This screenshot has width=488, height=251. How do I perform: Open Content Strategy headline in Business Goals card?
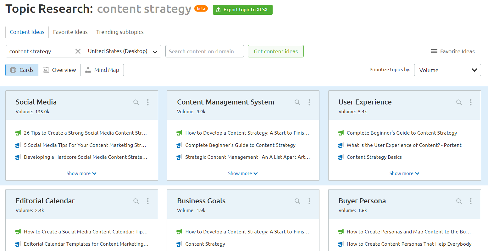pyautogui.click(x=205, y=244)
